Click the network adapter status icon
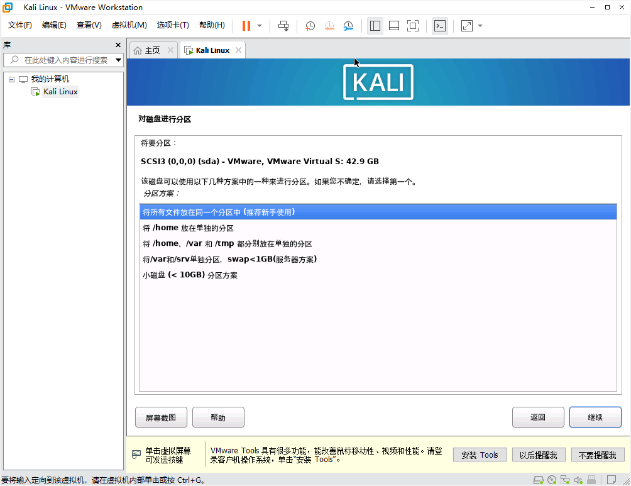The width and height of the screenshot is (631, 486). pos(565,480)
